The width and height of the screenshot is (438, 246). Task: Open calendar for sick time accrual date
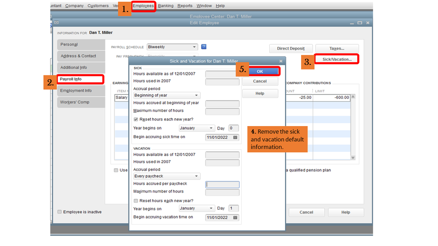point(235,137)
